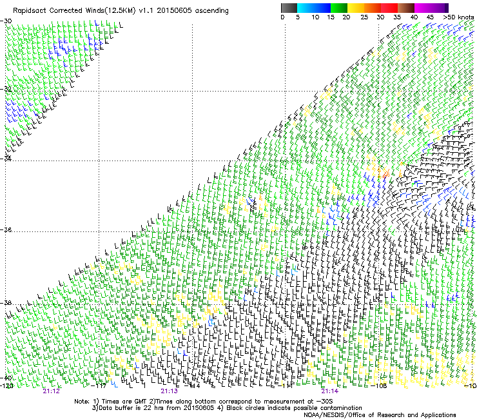Click the purple '21:13' time label

coord(169,391)
